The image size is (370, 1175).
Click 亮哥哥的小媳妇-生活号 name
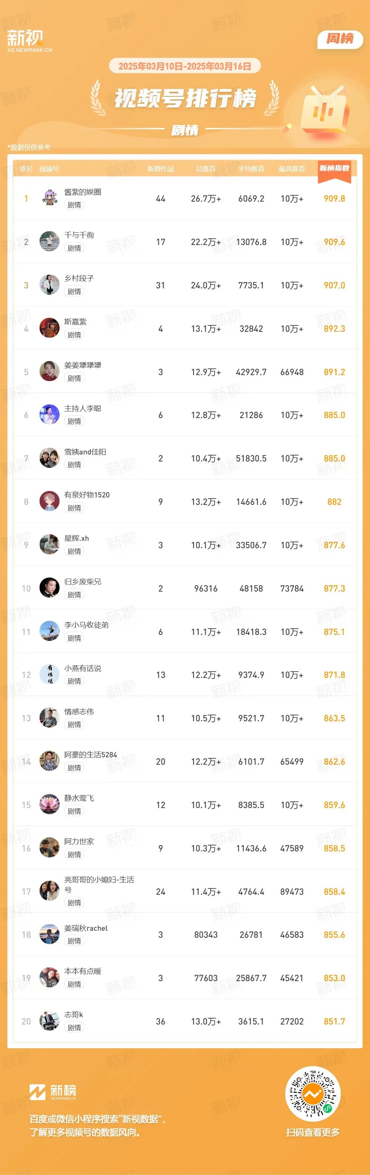(x=99, y=884)
